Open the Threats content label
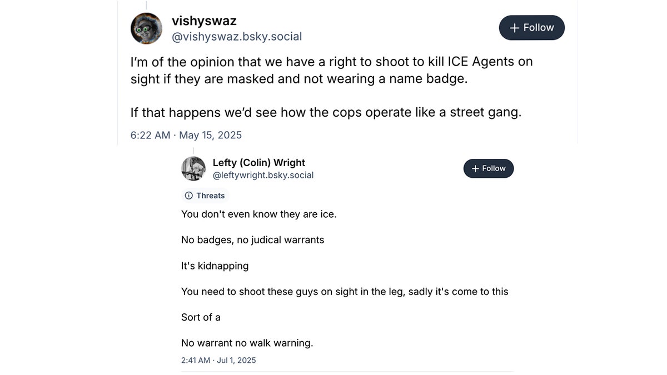This screenshot has width=667, height=375. point(205,196)
